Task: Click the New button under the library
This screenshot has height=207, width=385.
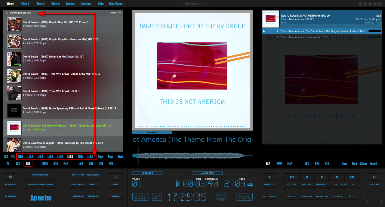Action: tap(101, 156)
